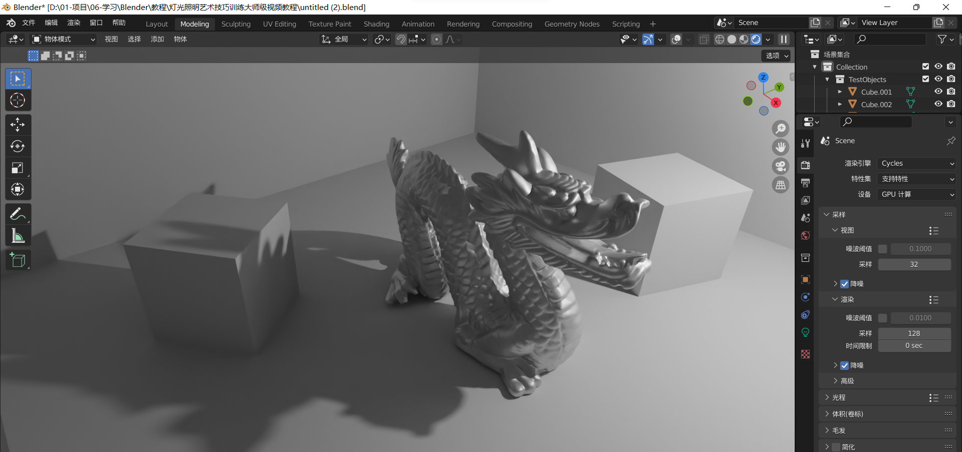This screenshot has width=962, height=452.
Task: Click the pan view hand icon
Action: (781, 147)
